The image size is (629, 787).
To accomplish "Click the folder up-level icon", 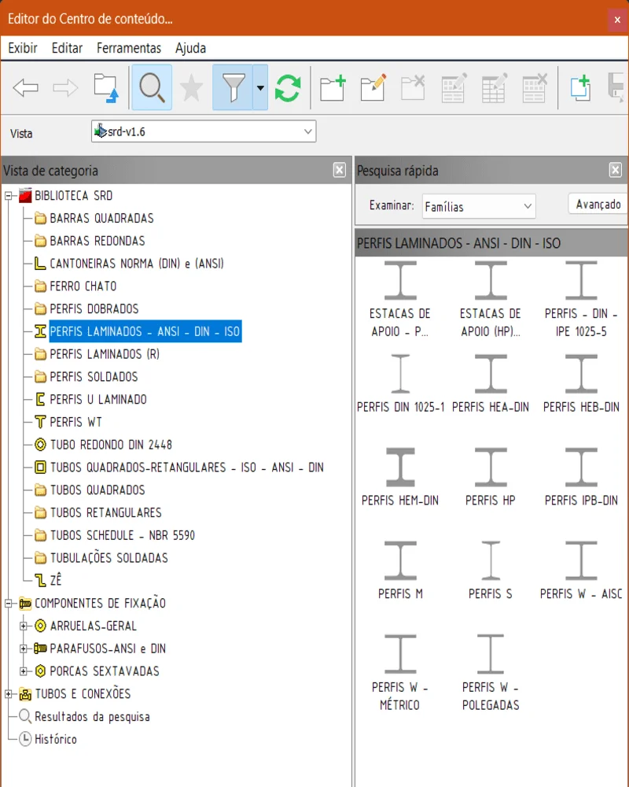I will pyautogui.click(x=105, y=87).
